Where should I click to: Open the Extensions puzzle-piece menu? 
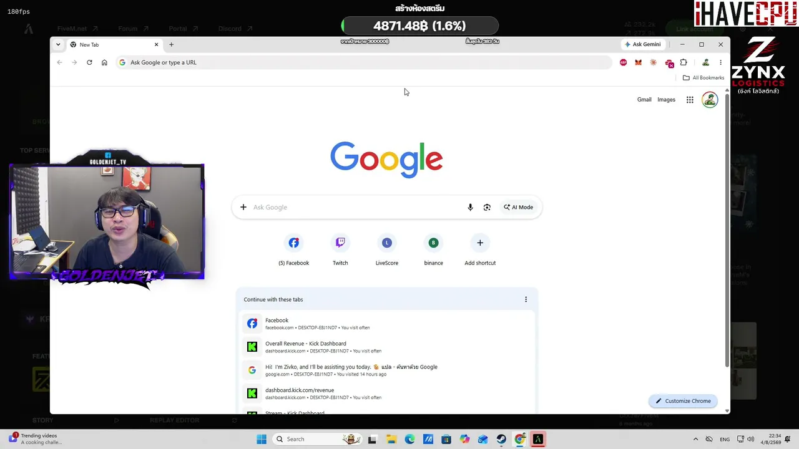(684, 62)
